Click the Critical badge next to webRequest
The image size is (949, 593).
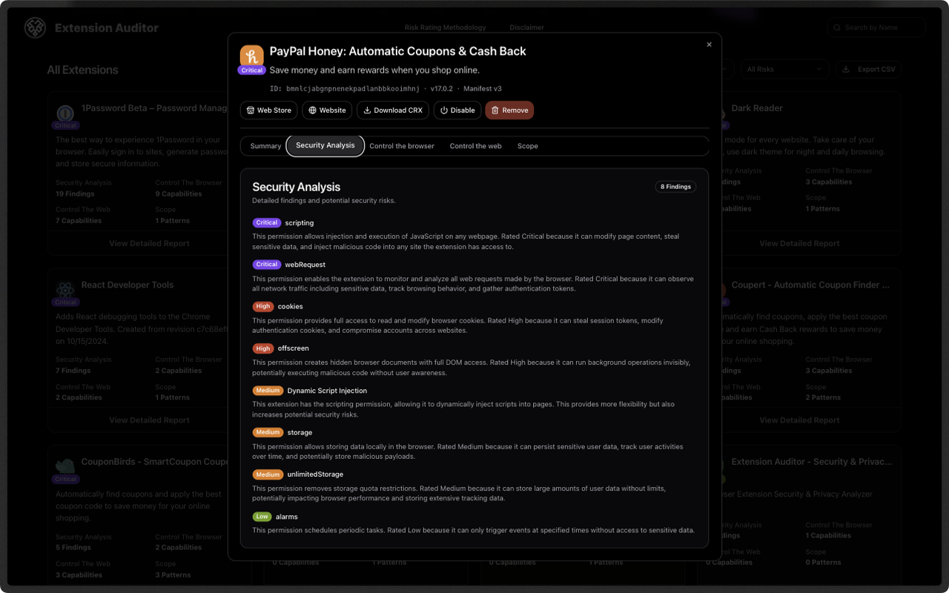click(267, 264)
